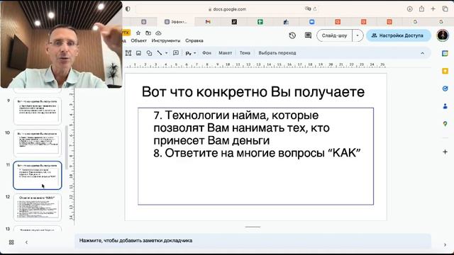Click the move to folder icon
This screenshot has height=255, width=454.
[x=148, y=33]
